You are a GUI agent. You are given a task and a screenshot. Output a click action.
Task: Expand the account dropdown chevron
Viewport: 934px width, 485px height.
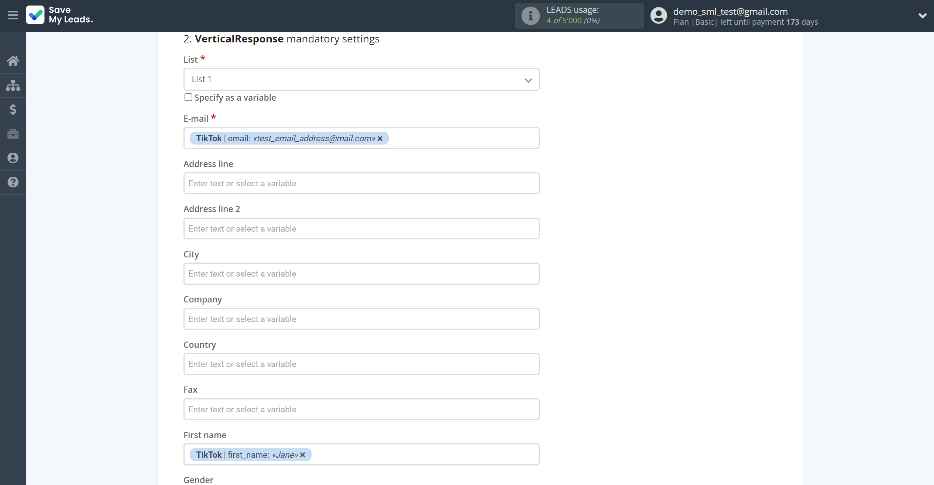[x=922, y=15]
